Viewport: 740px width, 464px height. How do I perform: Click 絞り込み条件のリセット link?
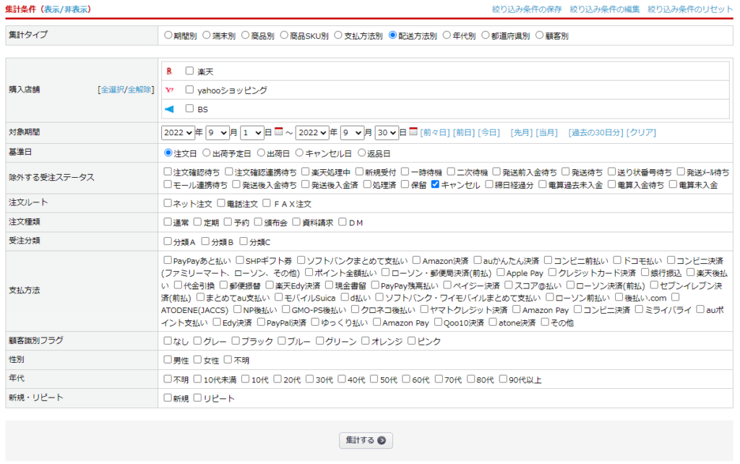[690, 9]
